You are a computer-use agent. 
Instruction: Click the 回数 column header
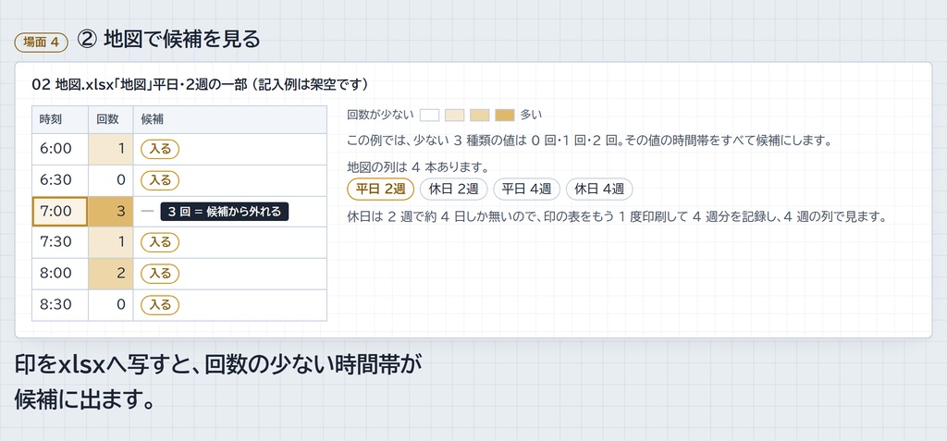(x=111, y=119)
